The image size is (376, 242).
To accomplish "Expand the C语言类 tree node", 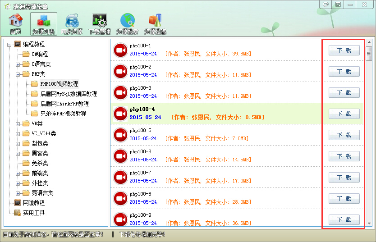I will [x=18, y=64].
